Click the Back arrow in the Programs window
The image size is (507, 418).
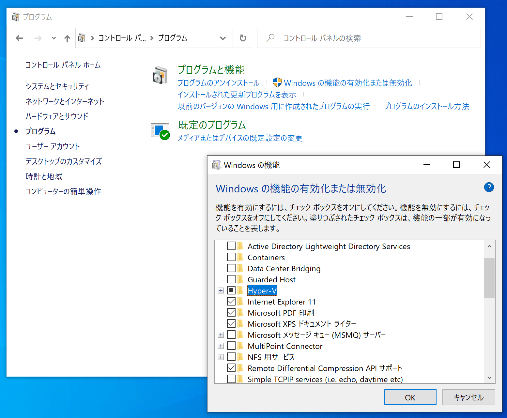pyautogui.click(x=19, y=38)
